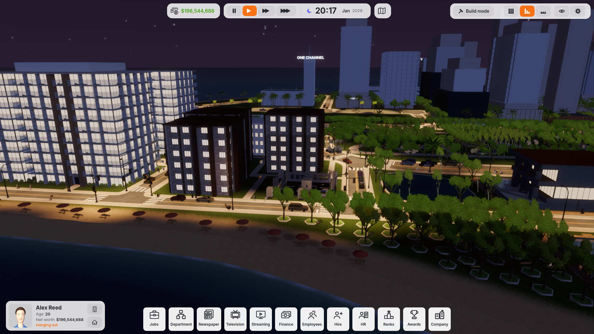The width and height of the screenshot is (594, 334).
Task: Open the Jobs panel
Action: click(154, 319)
